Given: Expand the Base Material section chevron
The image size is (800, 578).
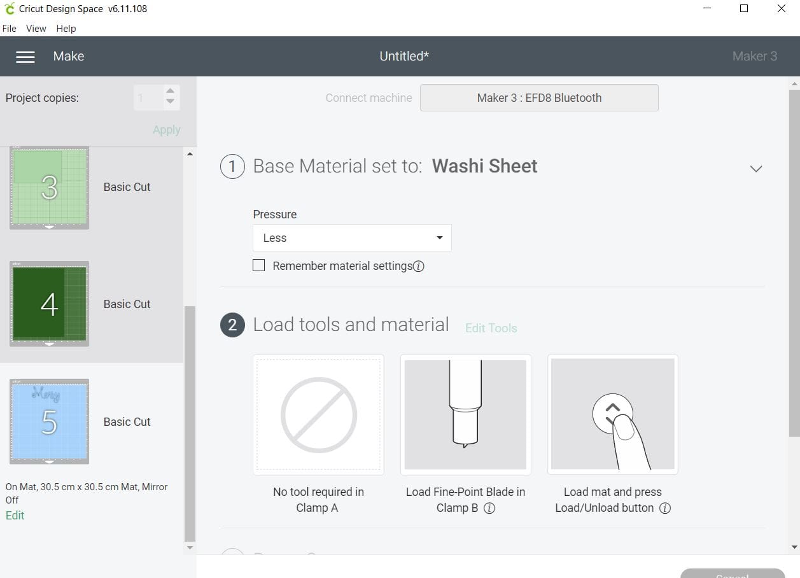Looking at the screenshot, I should (756, 169).
